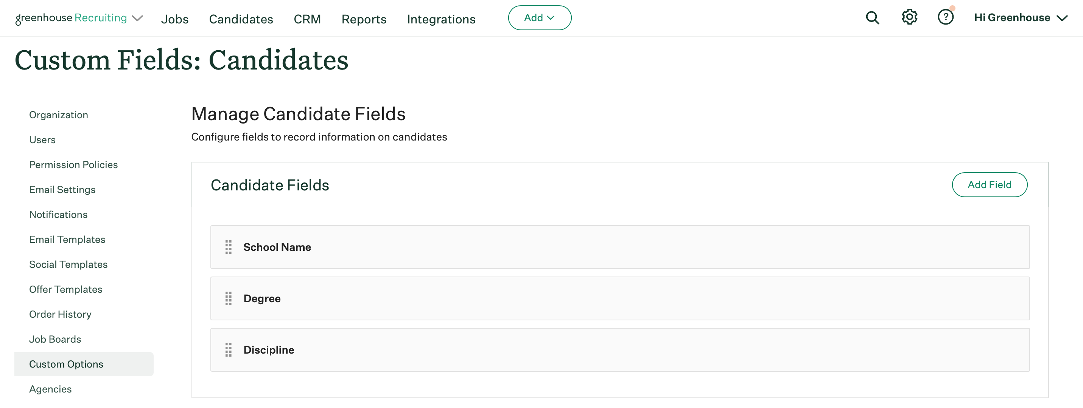The width and height of the screenshot is (1083, 408).
Task: Click the Discipline field drag handle
Action: [228, 350]
